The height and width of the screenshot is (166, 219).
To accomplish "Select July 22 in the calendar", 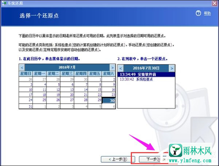I will coord(95,94).
